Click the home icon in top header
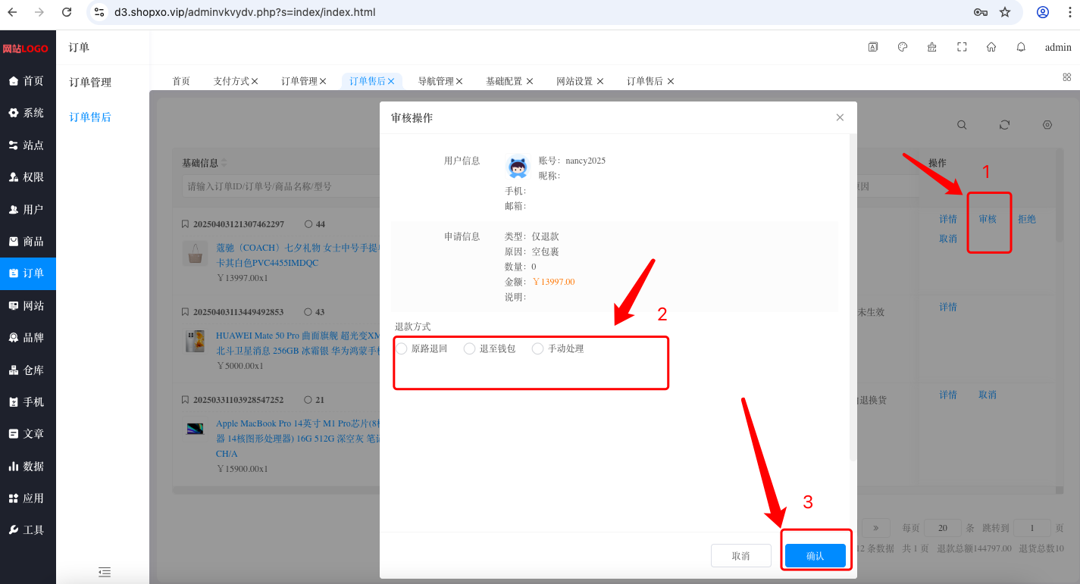 pos(991,47)
